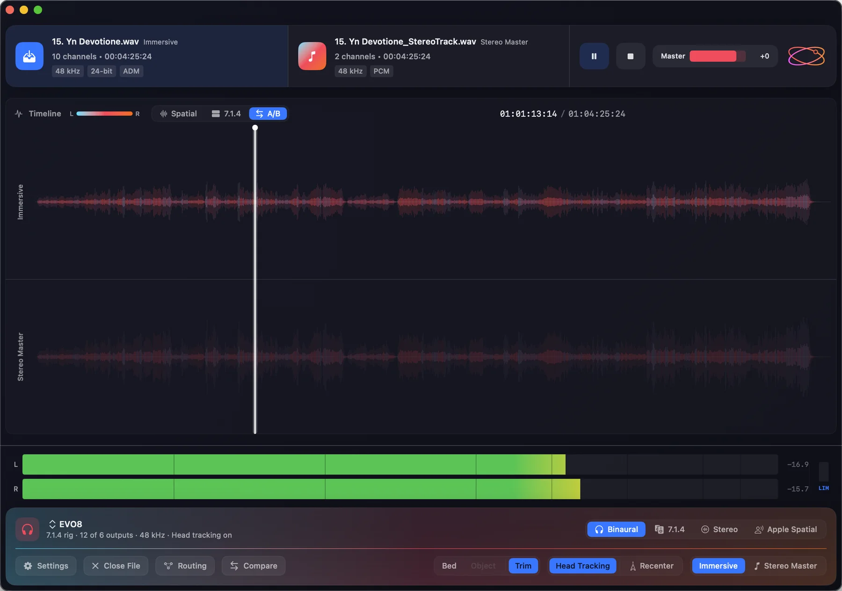Click the ADM format tag
This screenshot has width=842, height=591.
131,71
